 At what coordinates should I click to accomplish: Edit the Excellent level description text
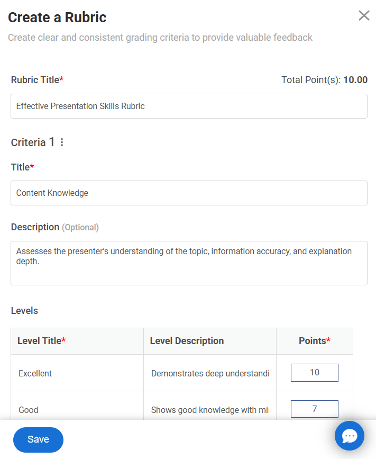[209, 373]
